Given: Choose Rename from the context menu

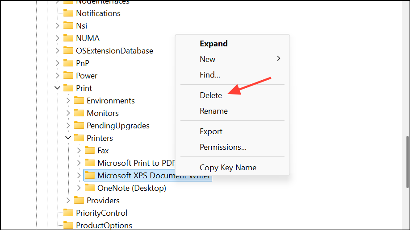Looking at the screenshot, I should pos(213,111).
